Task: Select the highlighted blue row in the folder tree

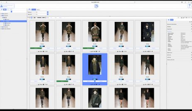Action: (x=14, y=21)
